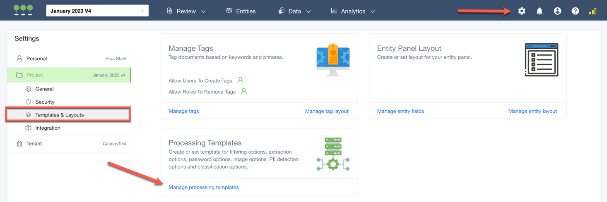Click the Manage Tags monitor illustration
Screen dimensions: 607x202
tap(333, 60)
